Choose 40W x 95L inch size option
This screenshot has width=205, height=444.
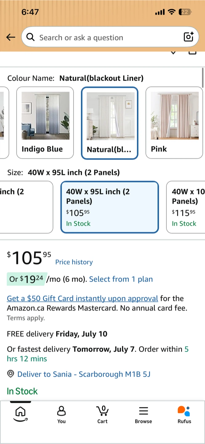109,207
